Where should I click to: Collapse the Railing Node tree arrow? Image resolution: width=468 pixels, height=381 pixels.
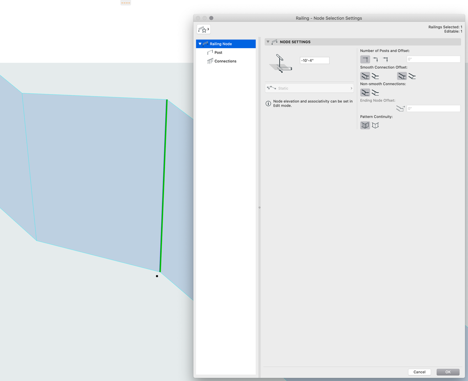(x=200, y=44)
